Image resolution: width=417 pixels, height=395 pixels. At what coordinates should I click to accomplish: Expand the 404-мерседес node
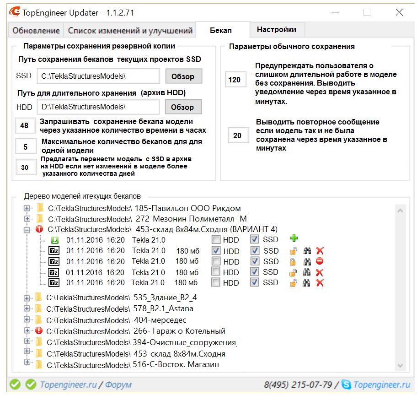[x=27, y=319]
